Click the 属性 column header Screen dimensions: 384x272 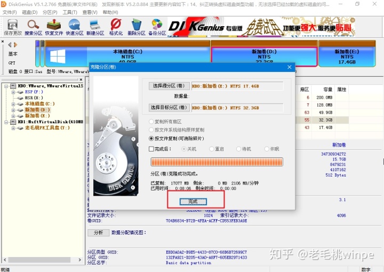point(342,90)
